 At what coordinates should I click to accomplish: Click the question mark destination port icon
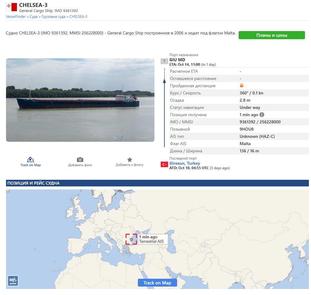click(x=164, y=61)
